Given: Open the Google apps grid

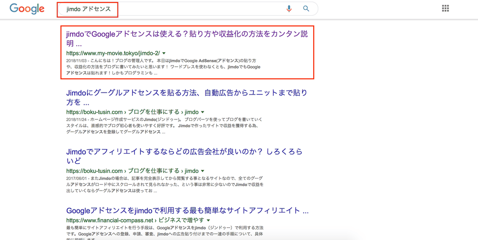Looking at the screenshot, I should click(445, 8).
